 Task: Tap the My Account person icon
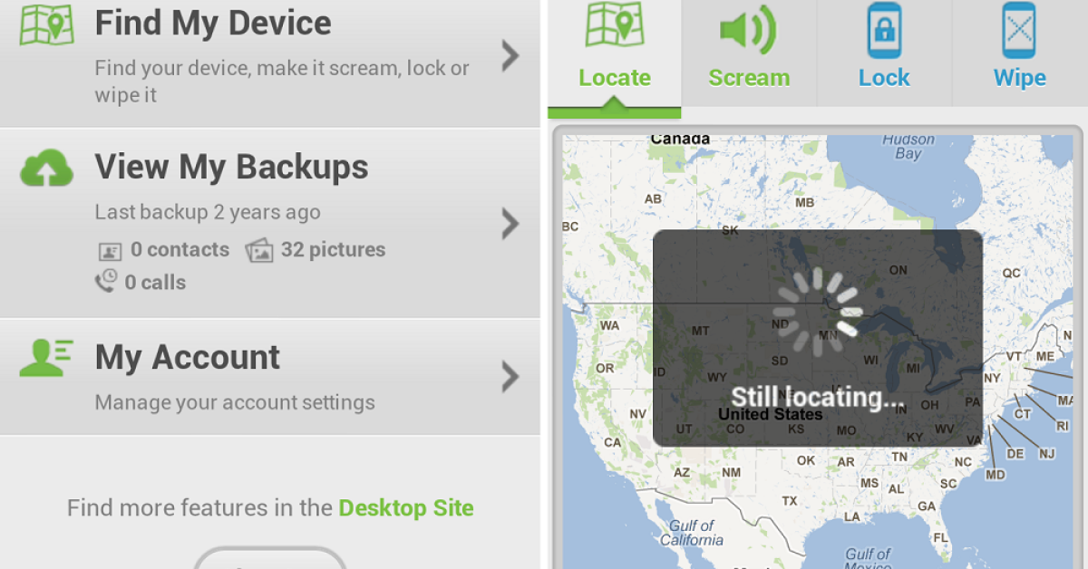[x=46, y=358]
